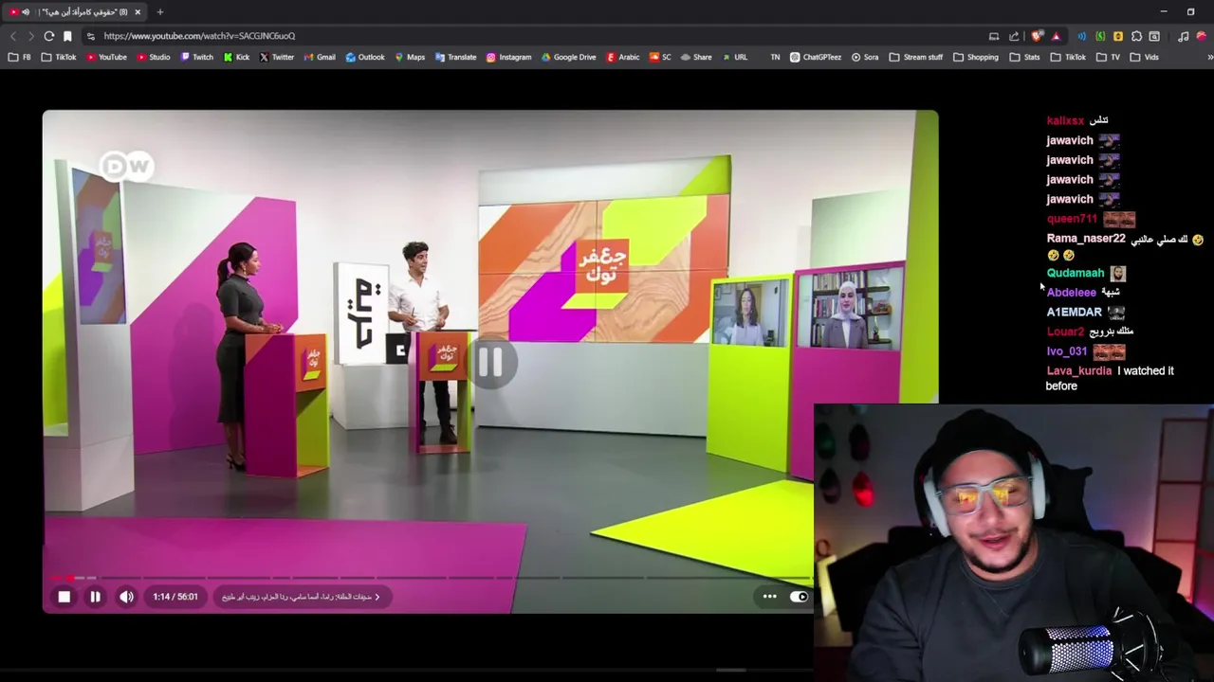Click chat username kalixsx
This screenshot has height=682, width=1214.
[1065, 120]
